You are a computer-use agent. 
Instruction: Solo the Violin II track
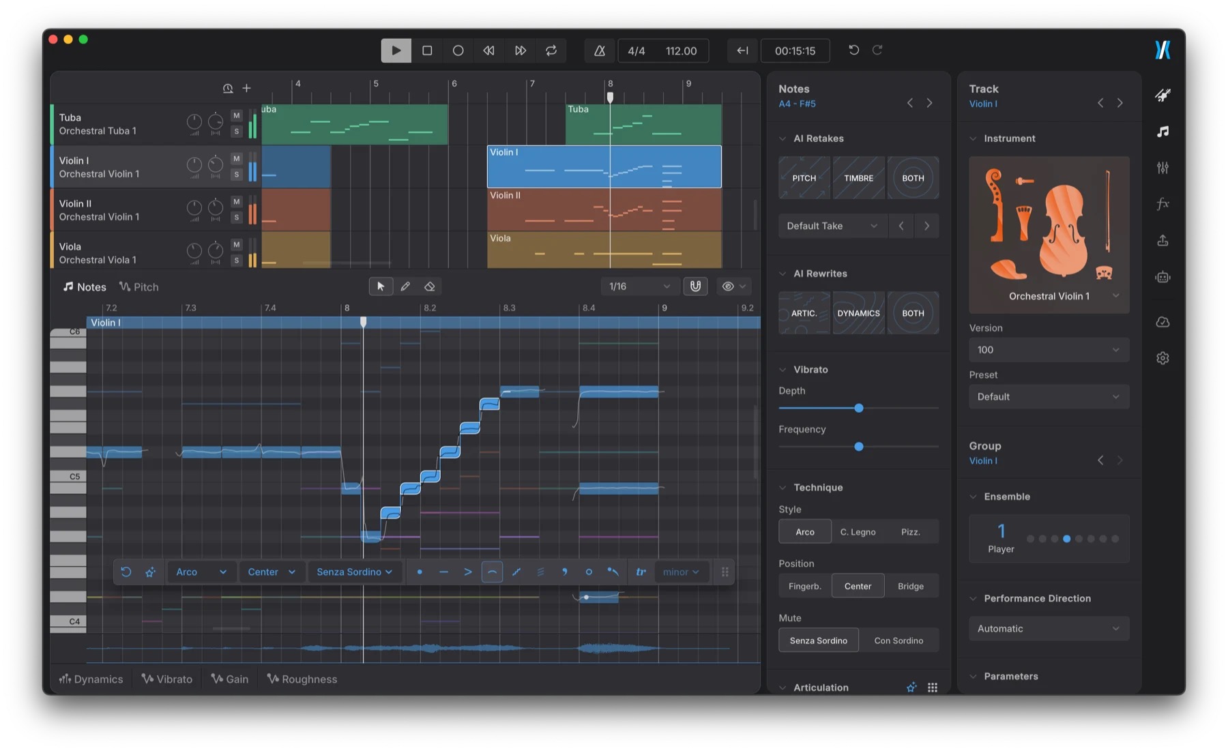[237, 218]
